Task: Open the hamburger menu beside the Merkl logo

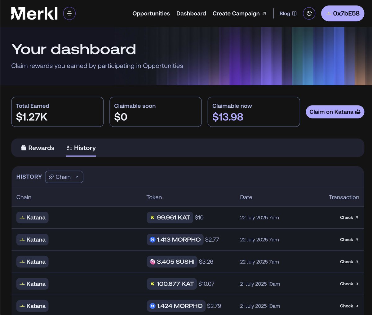Action: click(69, 14)
